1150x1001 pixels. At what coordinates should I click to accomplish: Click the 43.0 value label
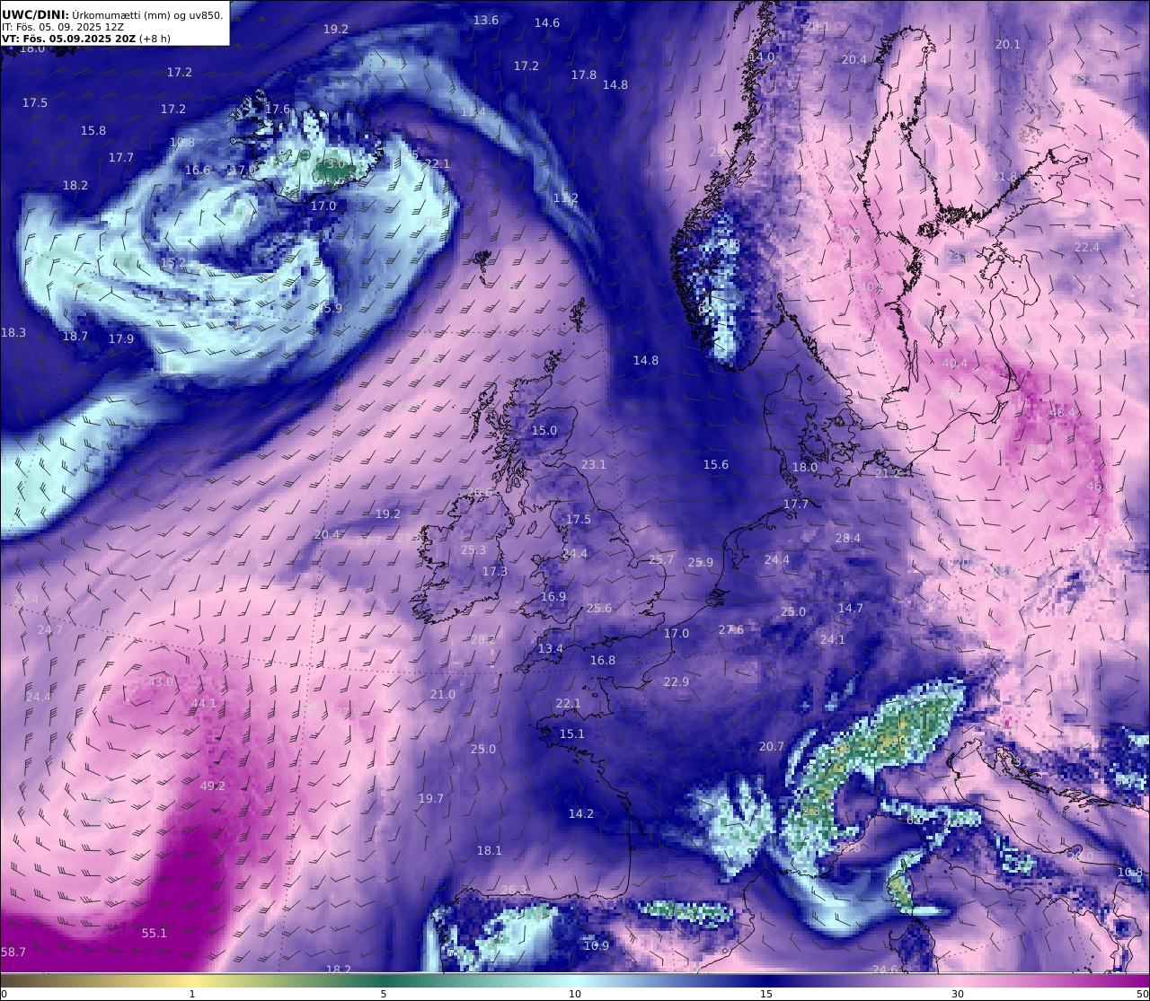pos(161,681)
